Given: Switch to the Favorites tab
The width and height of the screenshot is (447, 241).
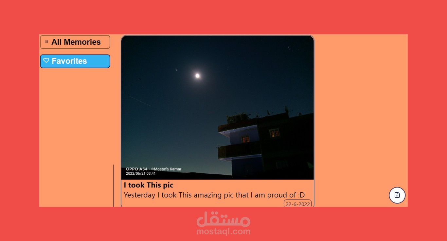Looking at the screenshot, I should click(x=75, y=61).
